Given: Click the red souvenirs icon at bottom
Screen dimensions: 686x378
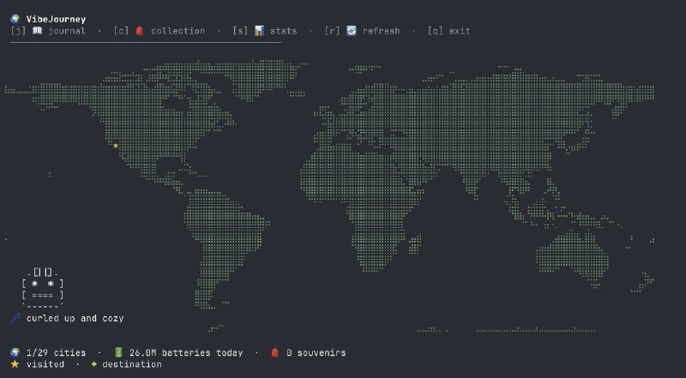Looking at the screenshot, I should [x=275, y=352].
